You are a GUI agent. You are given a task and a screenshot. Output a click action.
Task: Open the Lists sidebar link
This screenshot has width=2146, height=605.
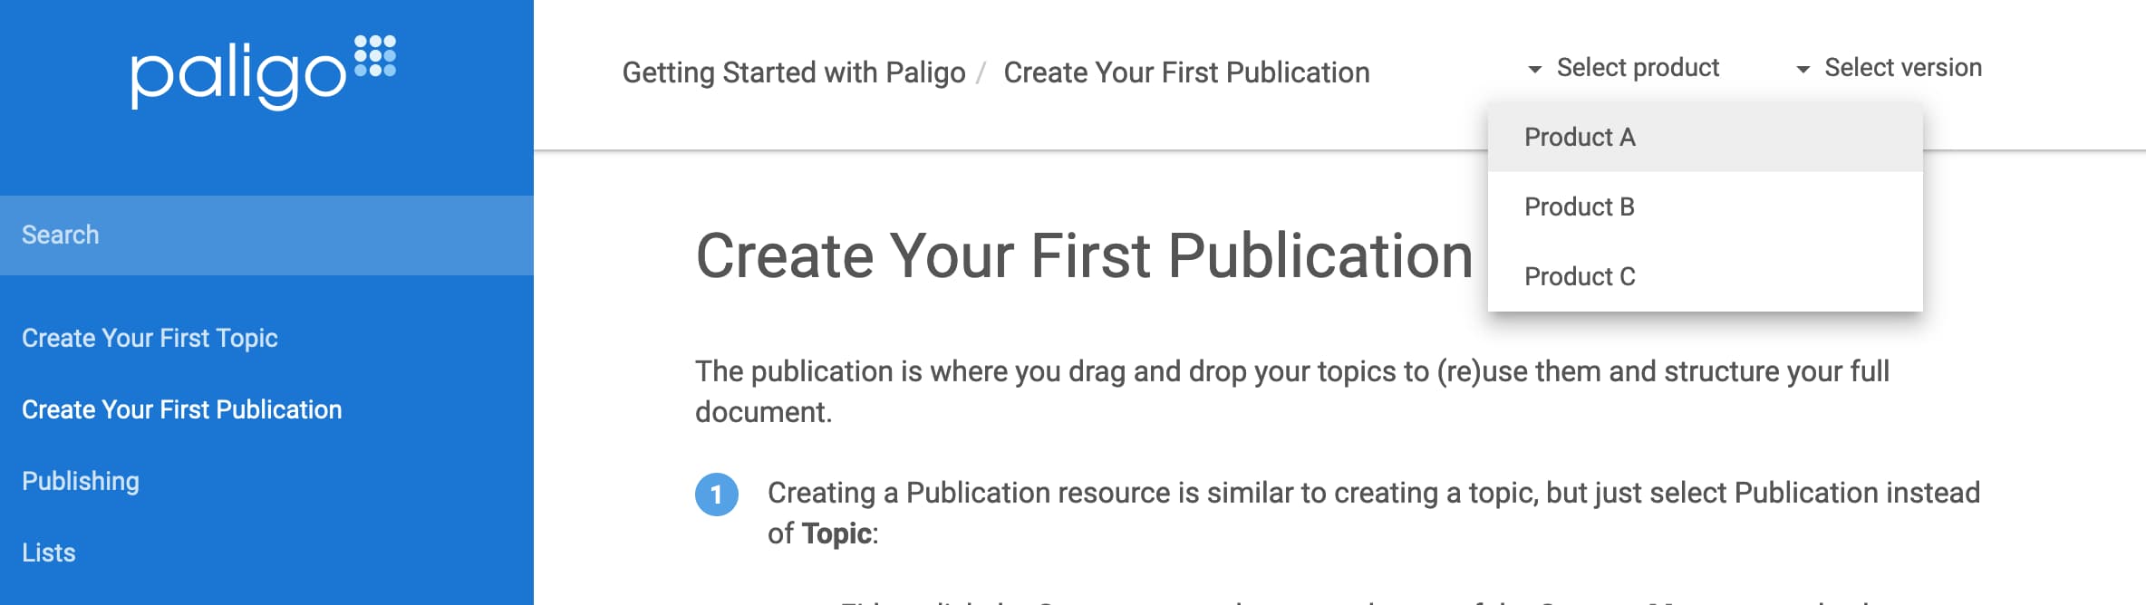(49, 552)
